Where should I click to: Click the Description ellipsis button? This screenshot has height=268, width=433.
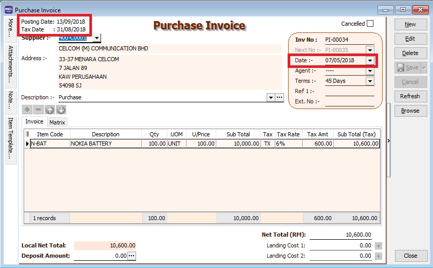click(x=279, y=97)
